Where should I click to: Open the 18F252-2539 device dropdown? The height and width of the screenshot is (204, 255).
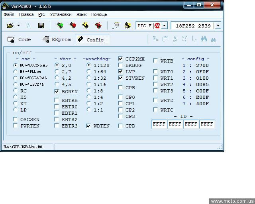(x=218, y=25)
